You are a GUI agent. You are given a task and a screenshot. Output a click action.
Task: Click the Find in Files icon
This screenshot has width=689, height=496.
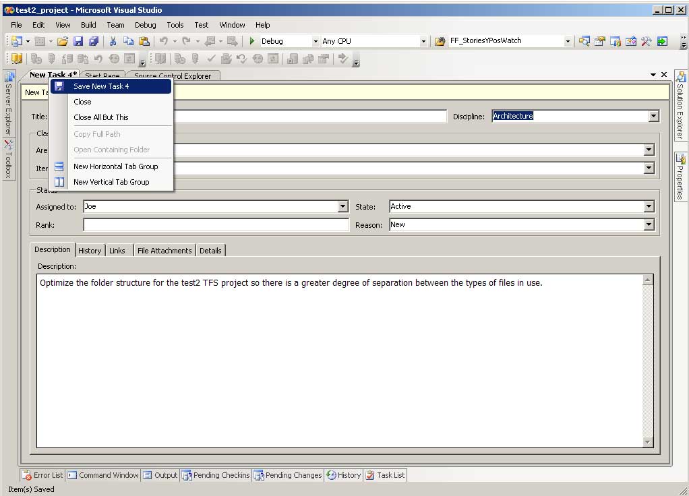(440, 41)
